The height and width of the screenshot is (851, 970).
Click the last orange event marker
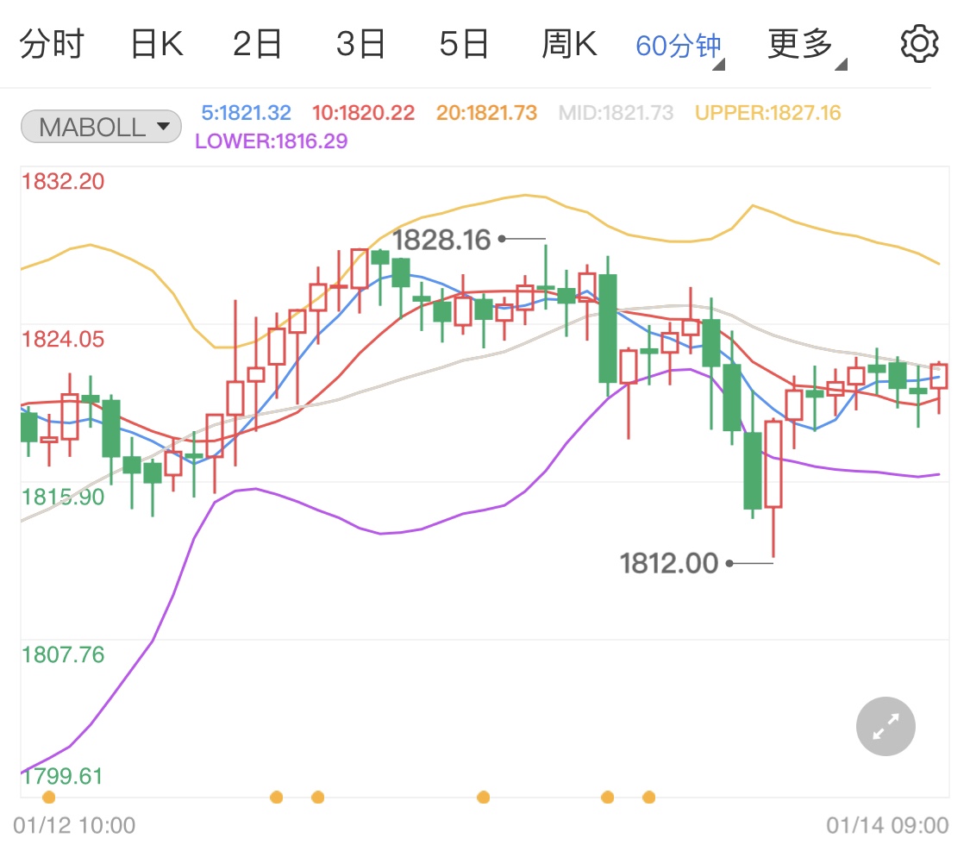click(648, 797)
